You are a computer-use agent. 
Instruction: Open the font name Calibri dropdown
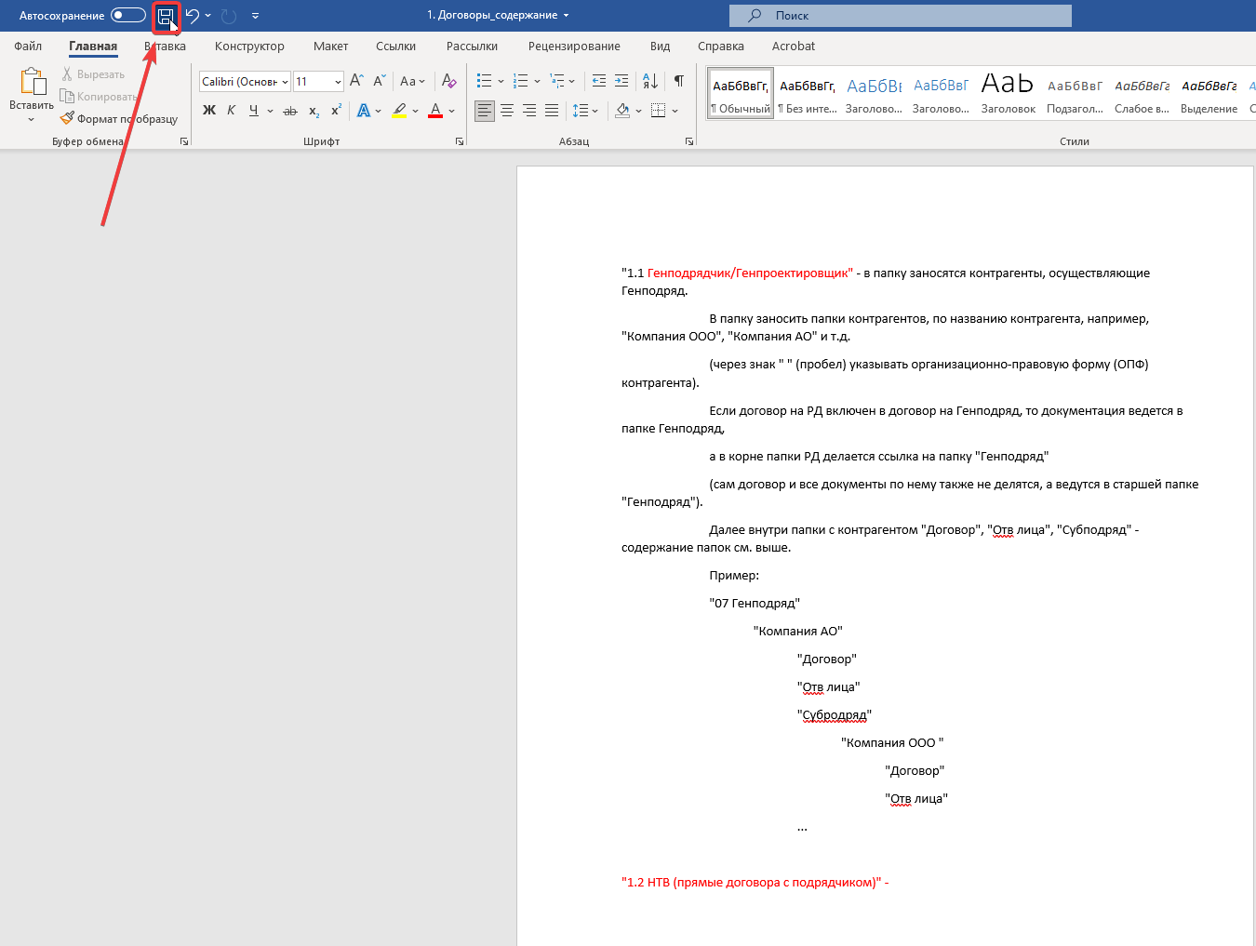[285, 82]
